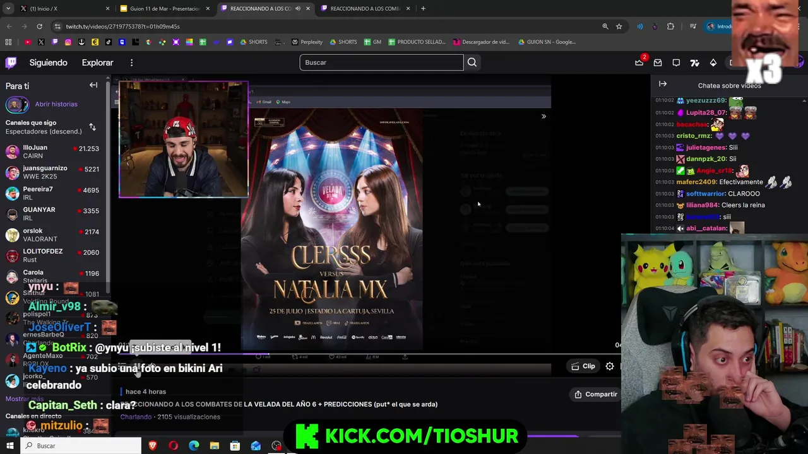Click the browser back arrow
This screenshot has width=808, height=454.
point(9,26)
